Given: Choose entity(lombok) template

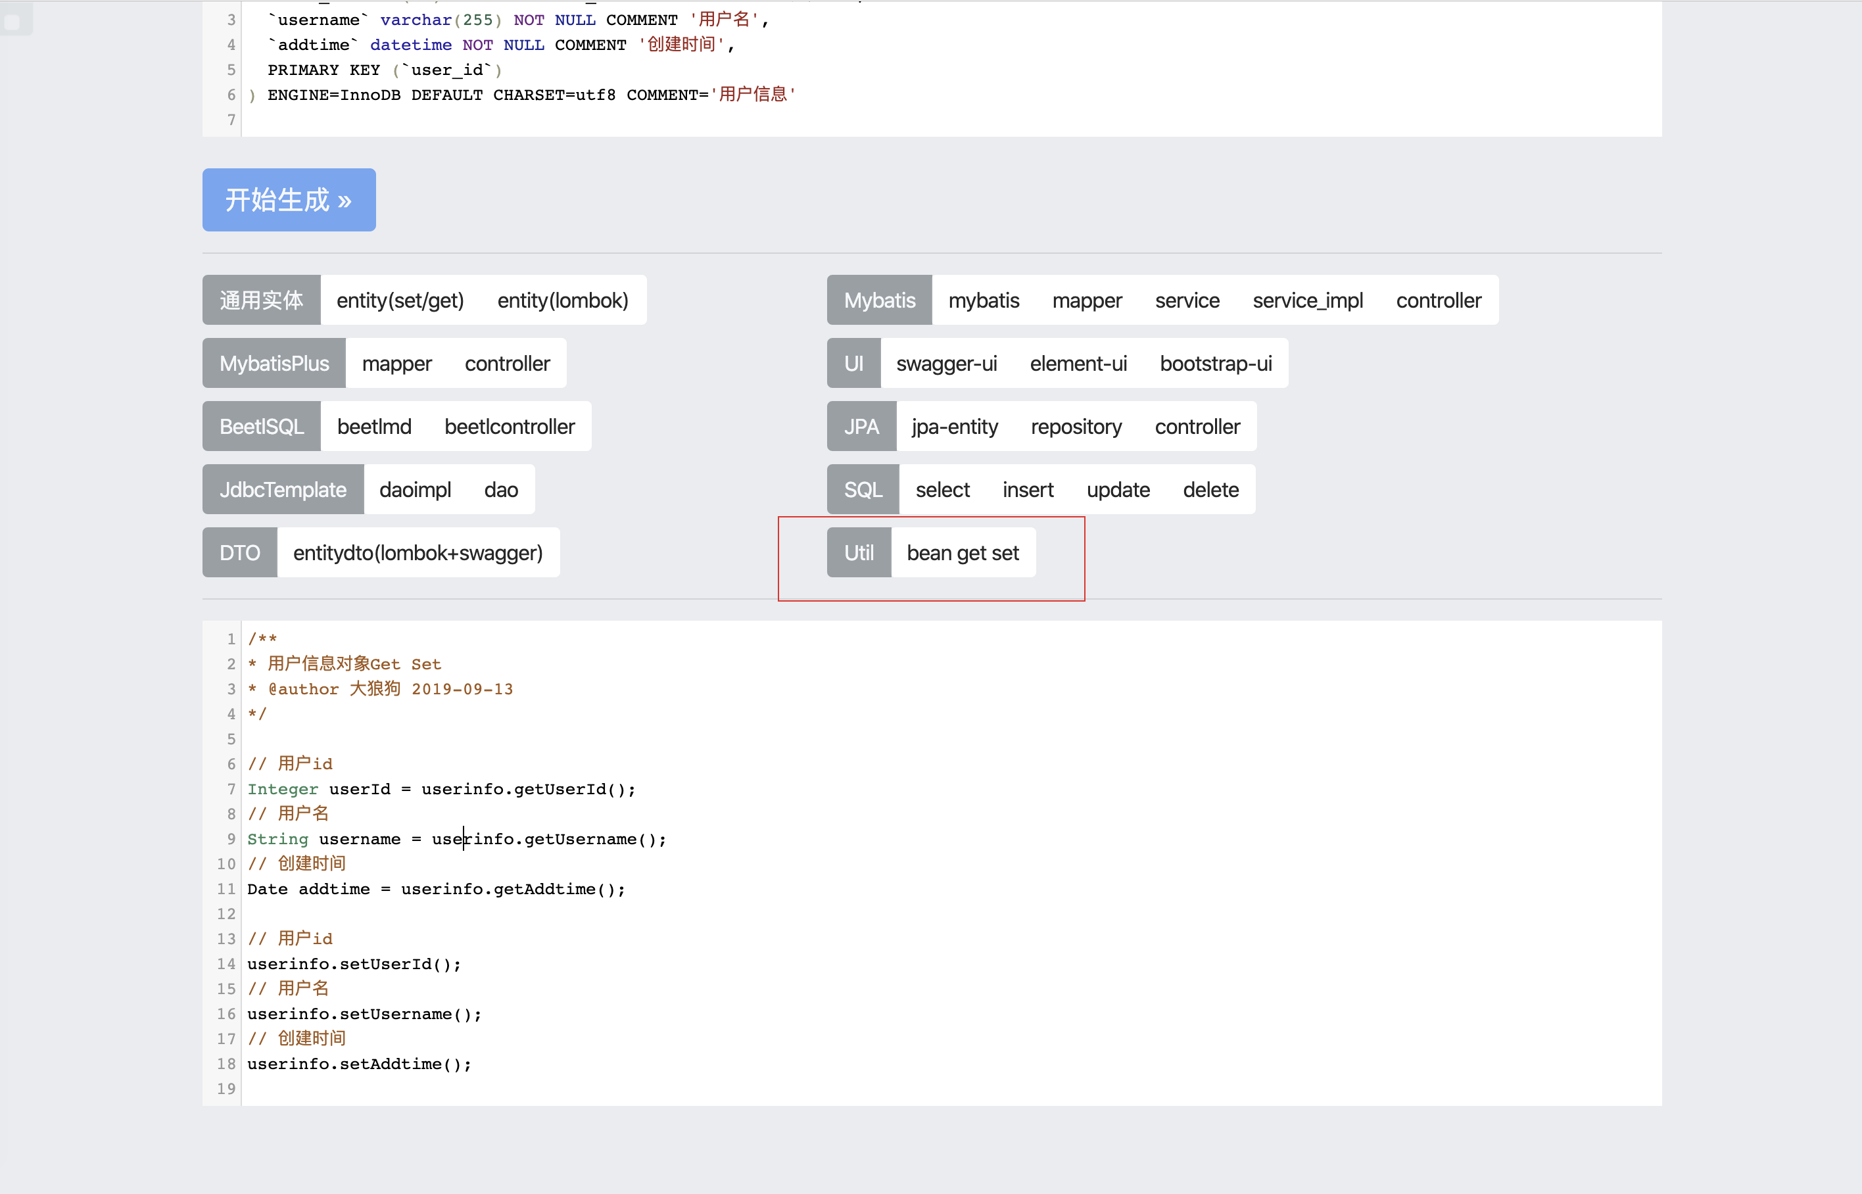Looking at the screenshot, I should (562, 300).
